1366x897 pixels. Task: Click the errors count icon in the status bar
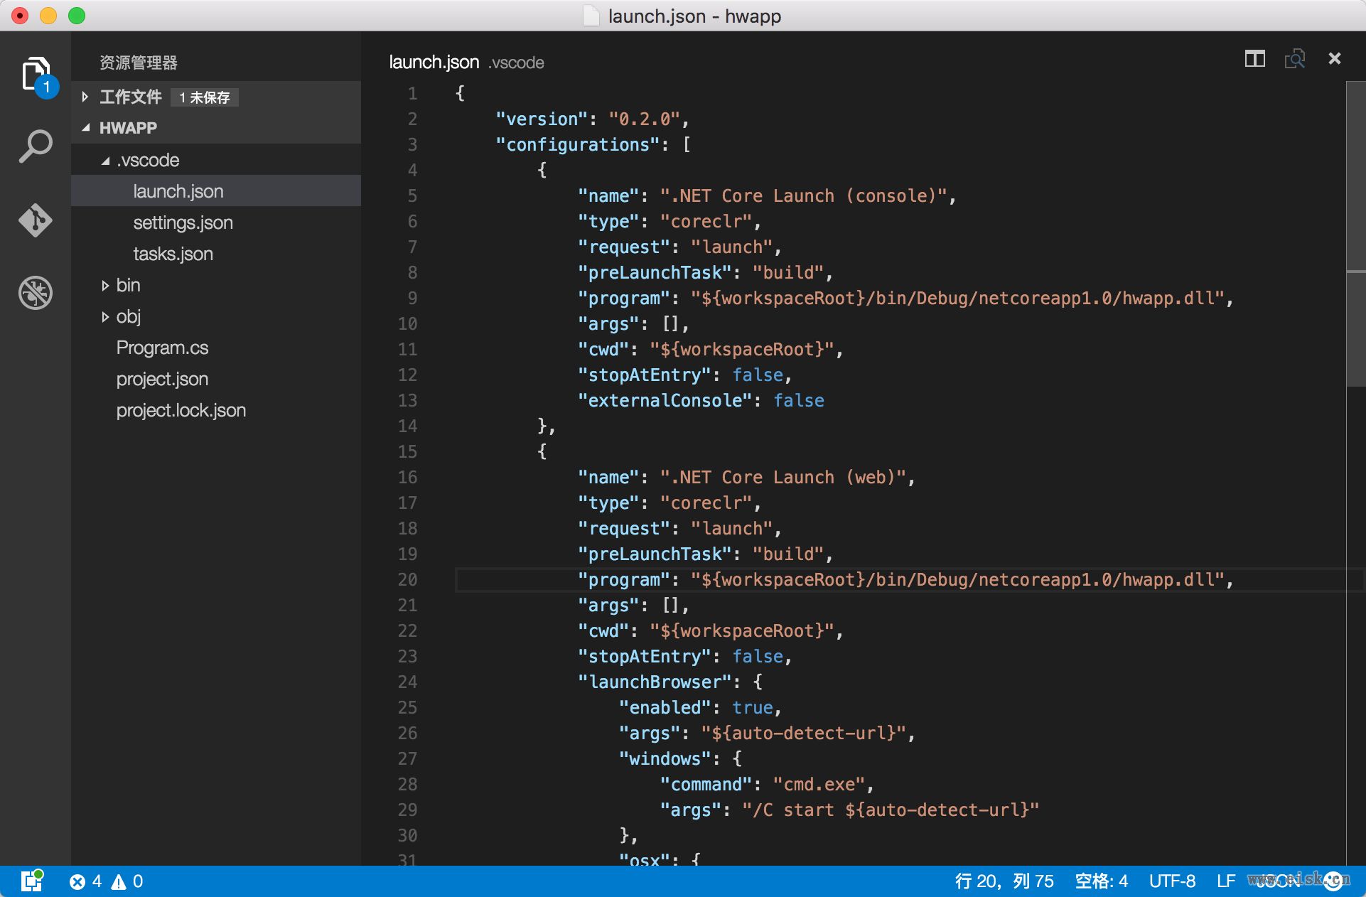(77, 882)
